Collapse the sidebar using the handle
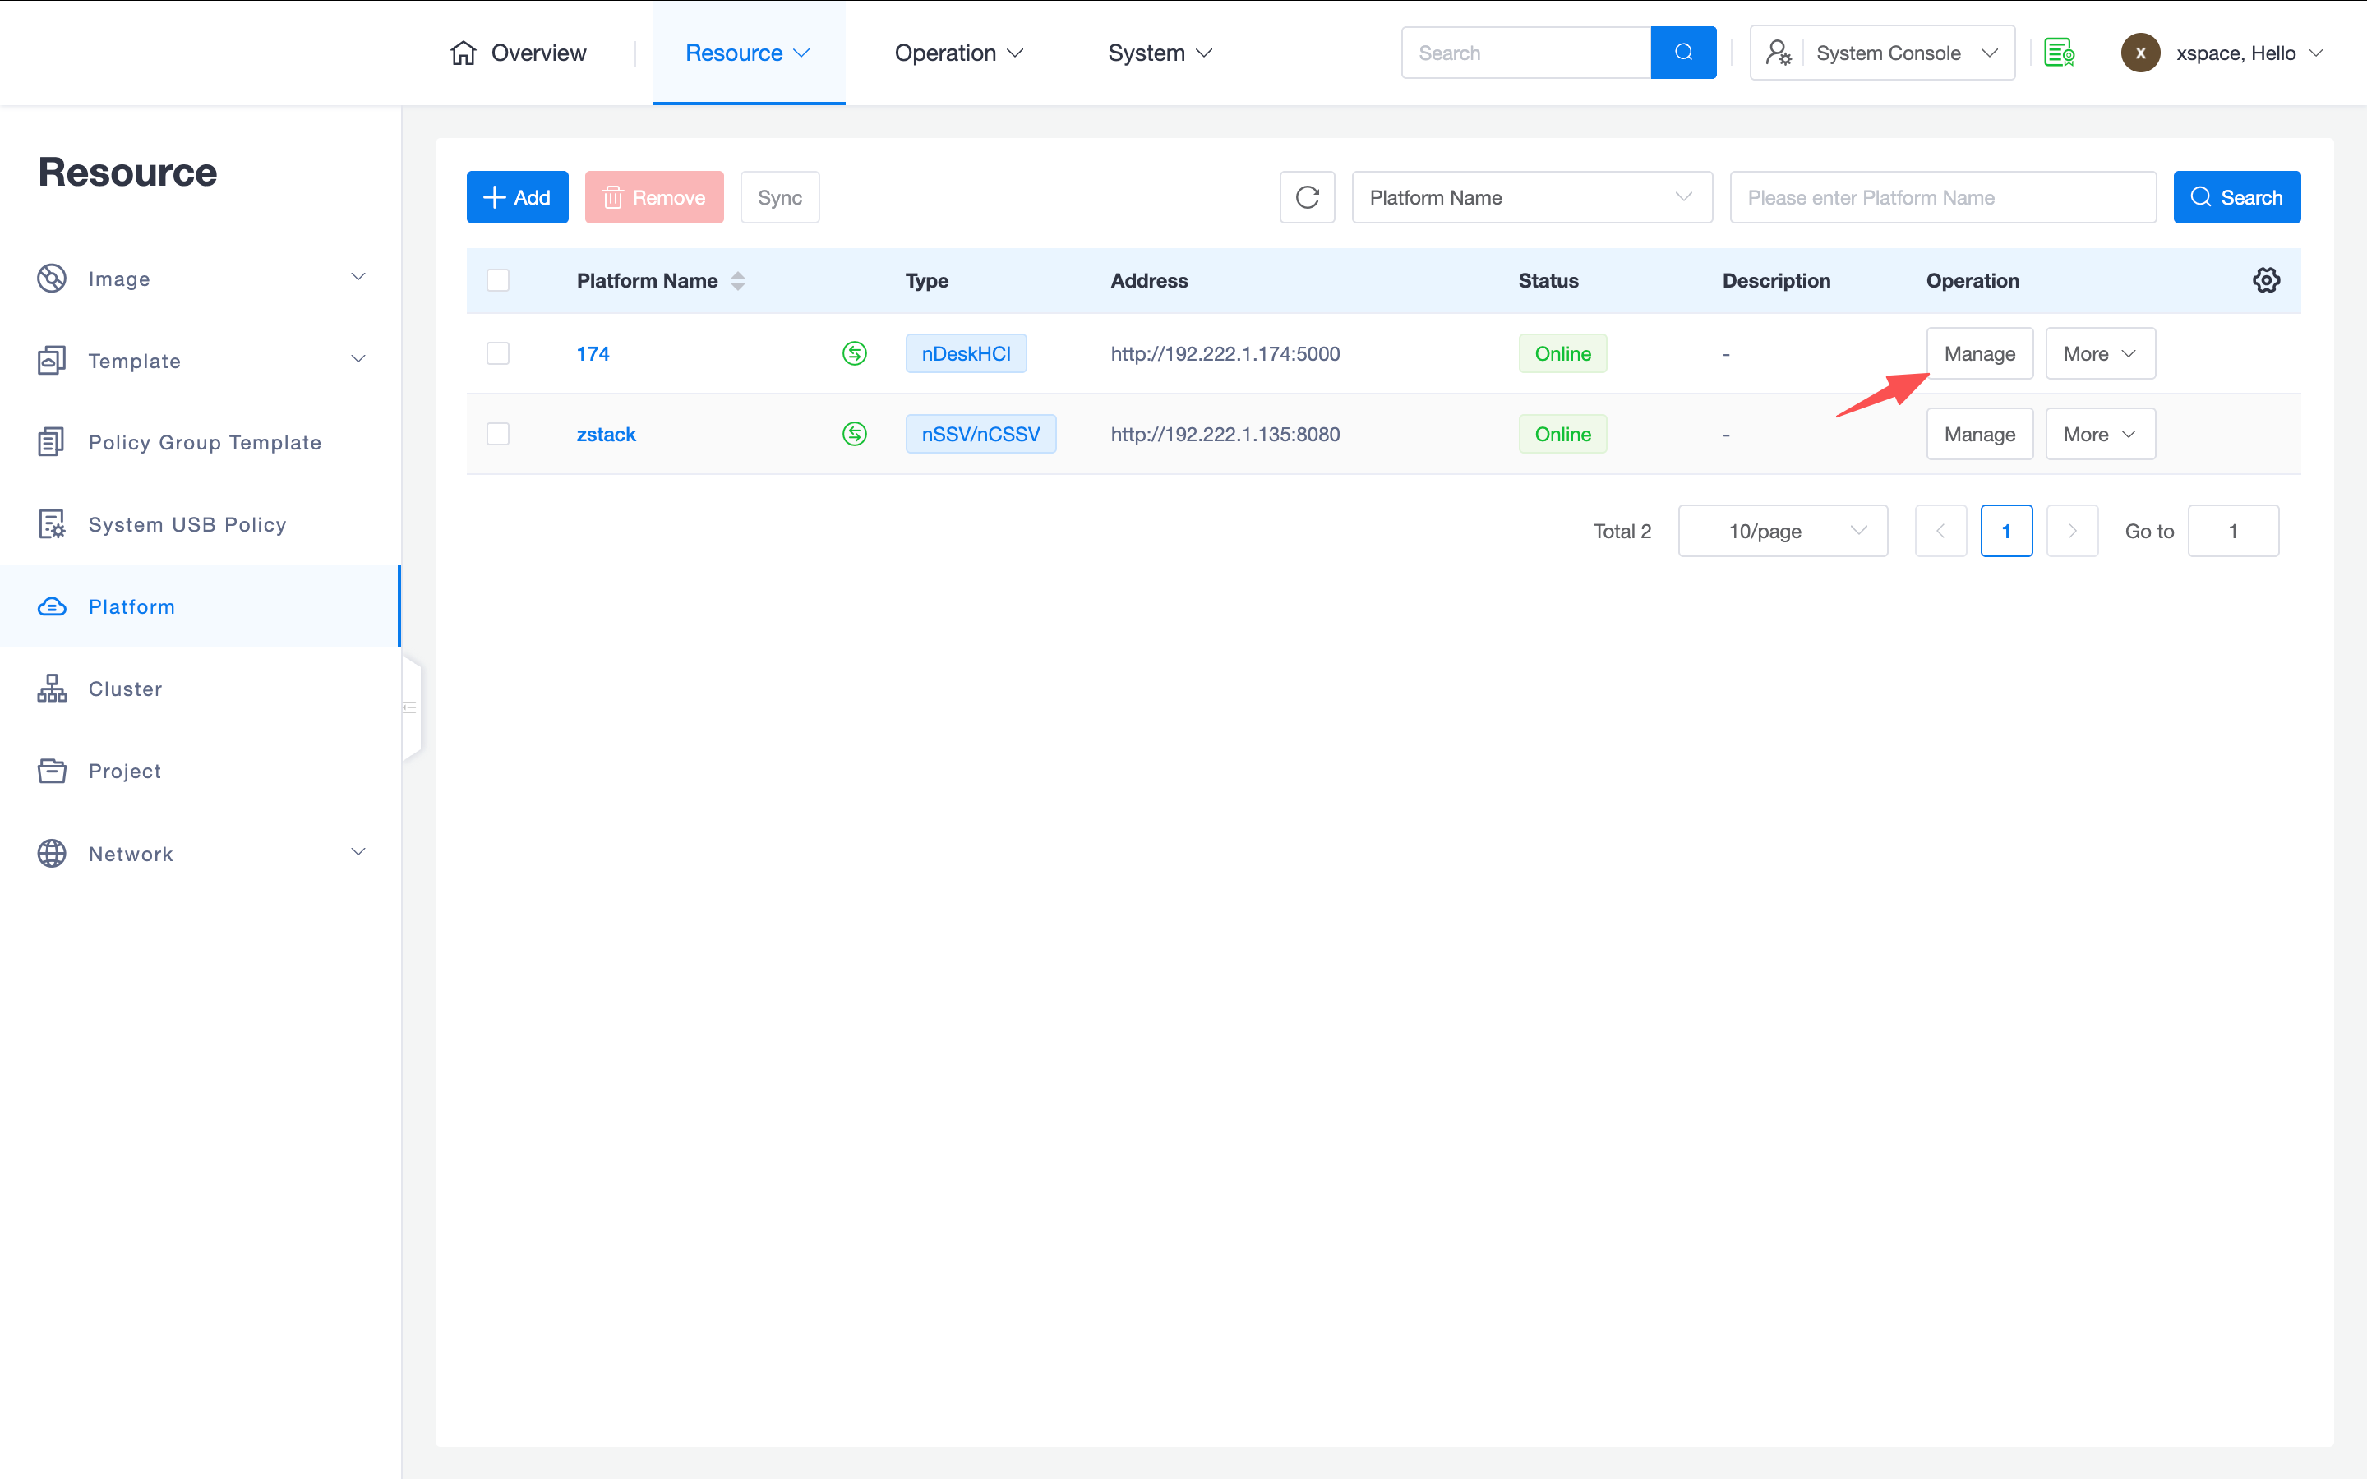Image resolution: width=2367 pixels, height=1479 pixels. pyautogui.click(x=411, y=707)
